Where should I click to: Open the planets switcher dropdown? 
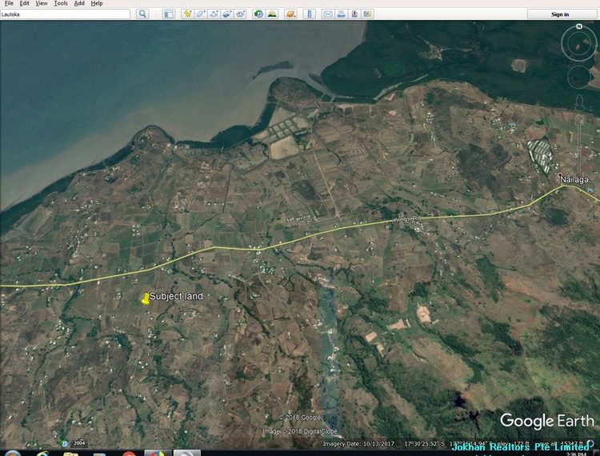(x=290, y=14)
